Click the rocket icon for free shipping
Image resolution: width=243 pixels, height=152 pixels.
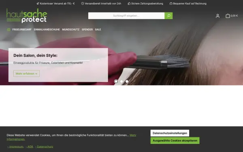pos(38,3)
